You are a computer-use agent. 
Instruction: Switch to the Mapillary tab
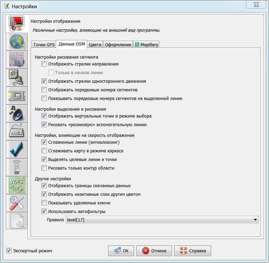146,44
